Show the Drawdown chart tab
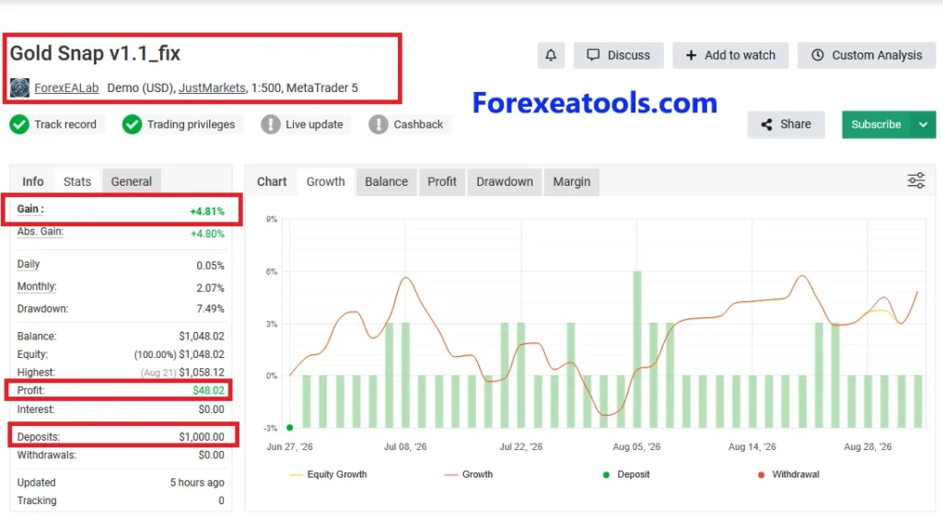Viewport: 943px width, 518px height. tap(505, 181)
